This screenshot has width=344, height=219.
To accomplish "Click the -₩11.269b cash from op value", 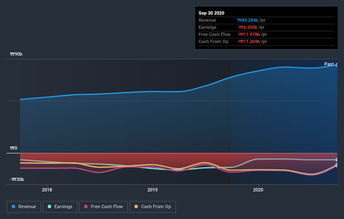I will tap(248, 41).
